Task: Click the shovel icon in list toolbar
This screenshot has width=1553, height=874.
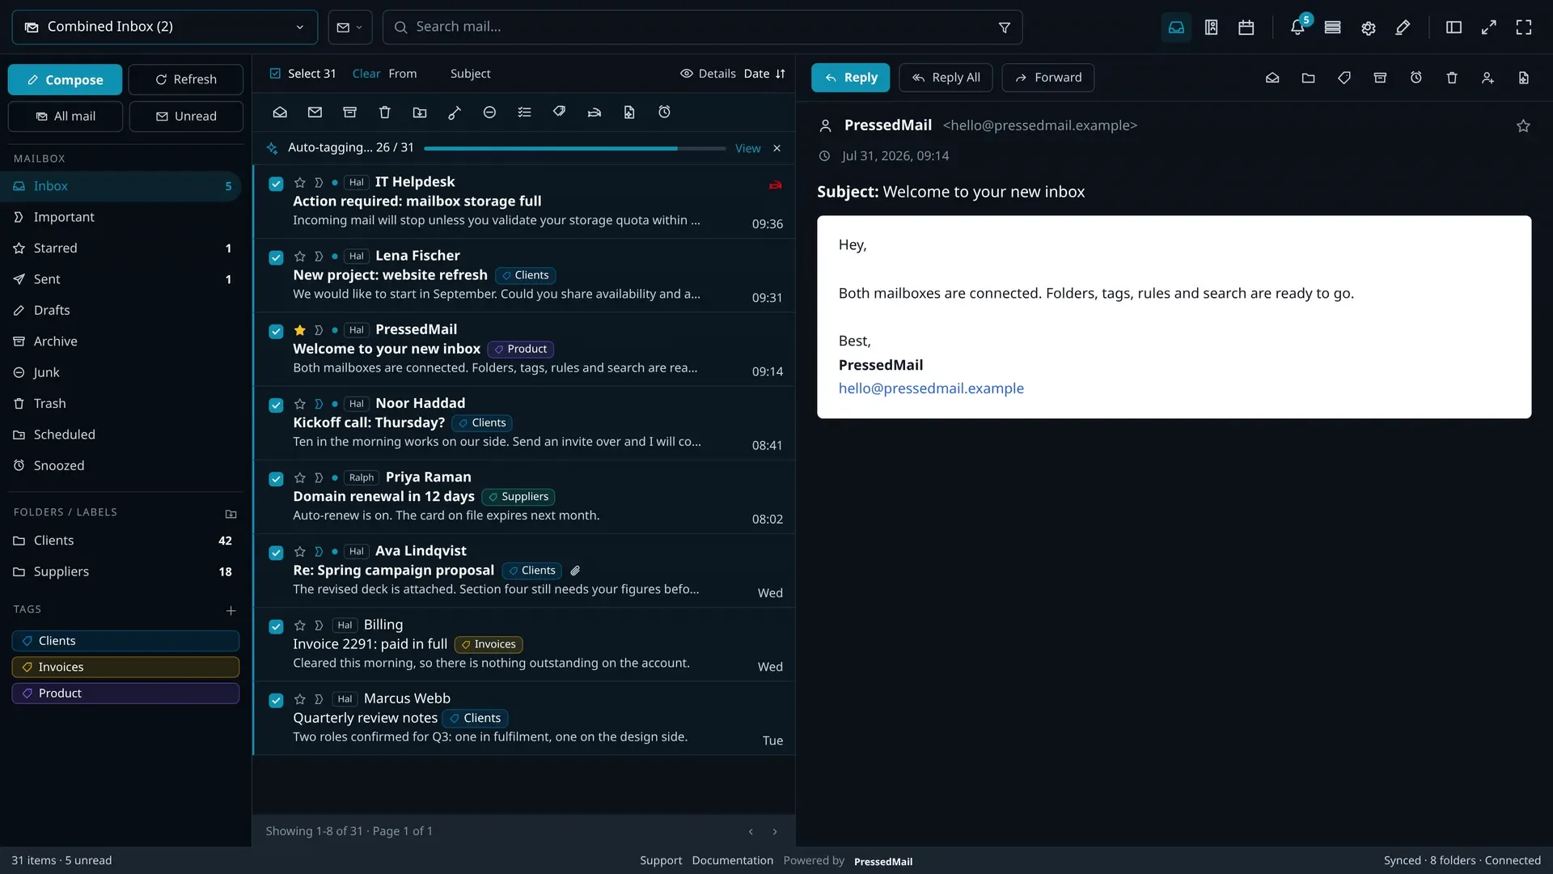Action: 455,112
